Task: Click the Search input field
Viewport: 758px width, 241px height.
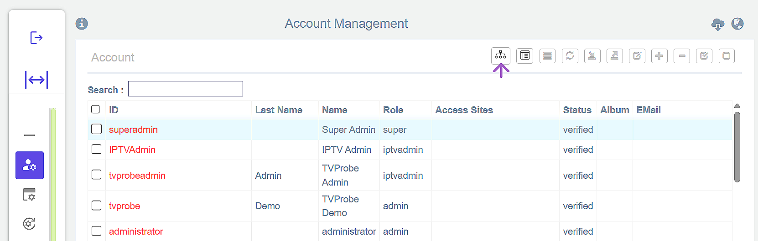Action: pos(185,89)
